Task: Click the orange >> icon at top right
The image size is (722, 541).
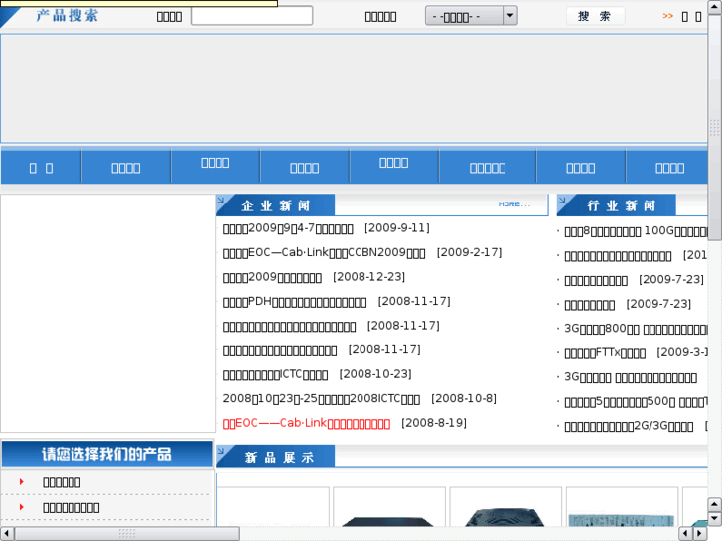Action: 667,16
